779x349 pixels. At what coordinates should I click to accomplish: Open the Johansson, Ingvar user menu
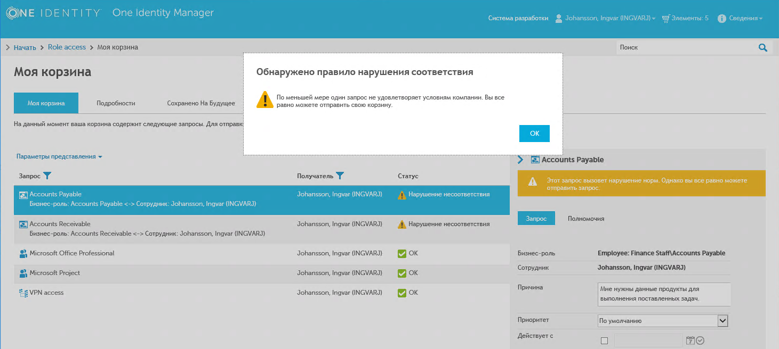[610, 18]
